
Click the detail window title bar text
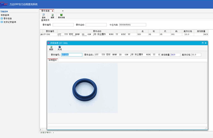point(59,43)
